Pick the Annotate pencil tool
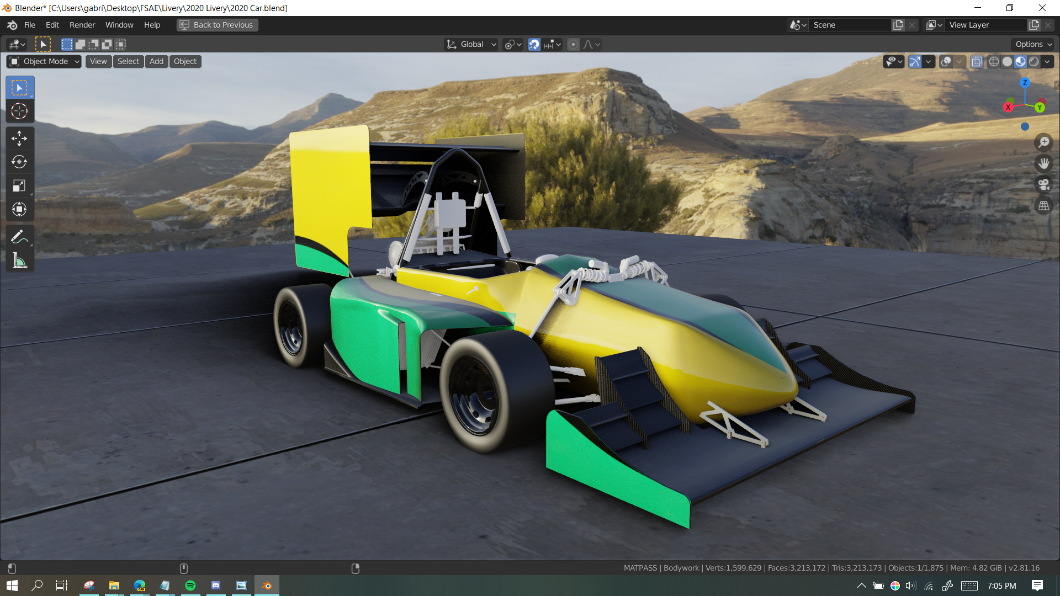Image resolution: width=1060 pixels, height=596 pixels. (x=19, y=237)
